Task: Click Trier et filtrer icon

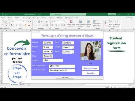Action: 110,22
